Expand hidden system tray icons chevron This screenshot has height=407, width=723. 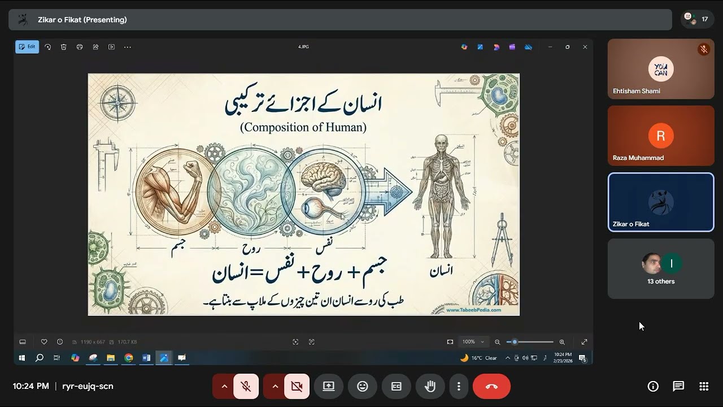(508, 358)
